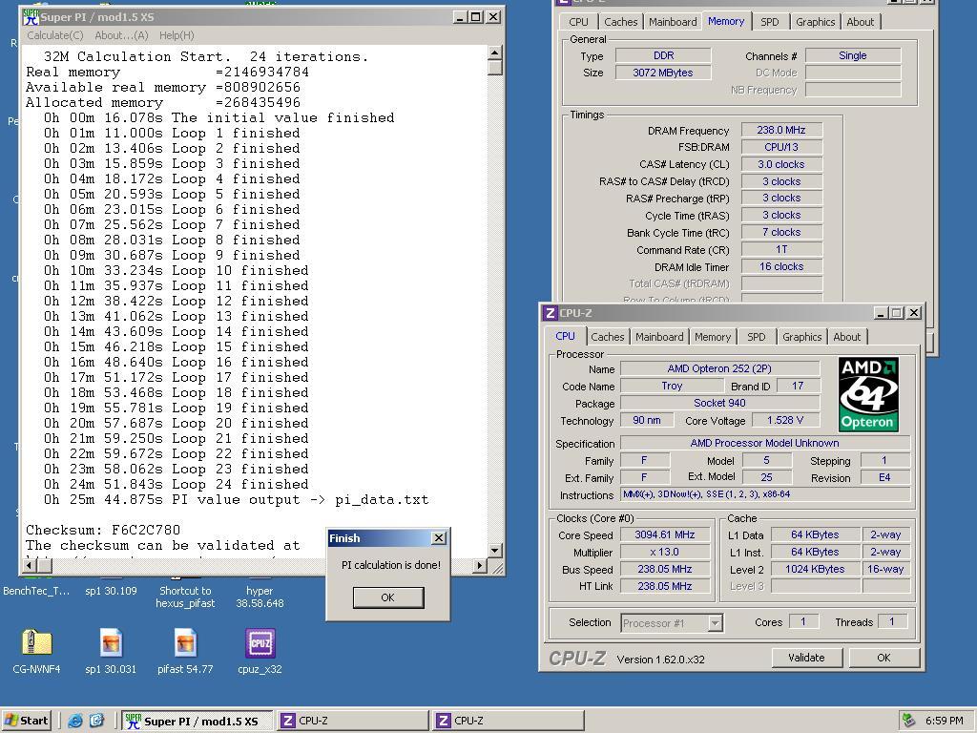Image resolution: width=977 pixels, height=733 pixels.
Task: Click Super PI horizontal scrollbar right arrow
Action: tap(479, 565)
